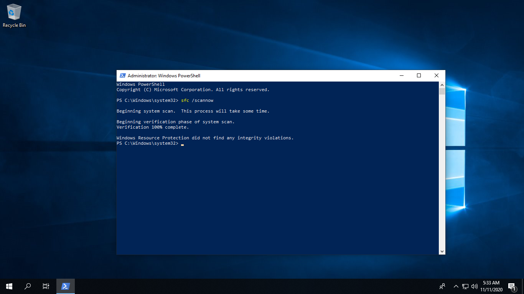Click 'Beginning system scan.' output line

[193, 111]
